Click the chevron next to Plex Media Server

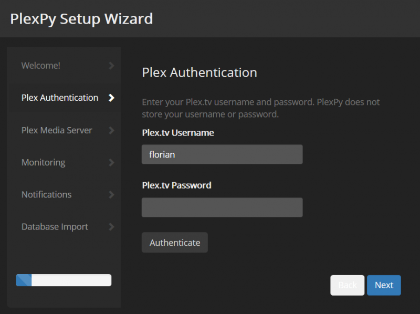point(111,130)
